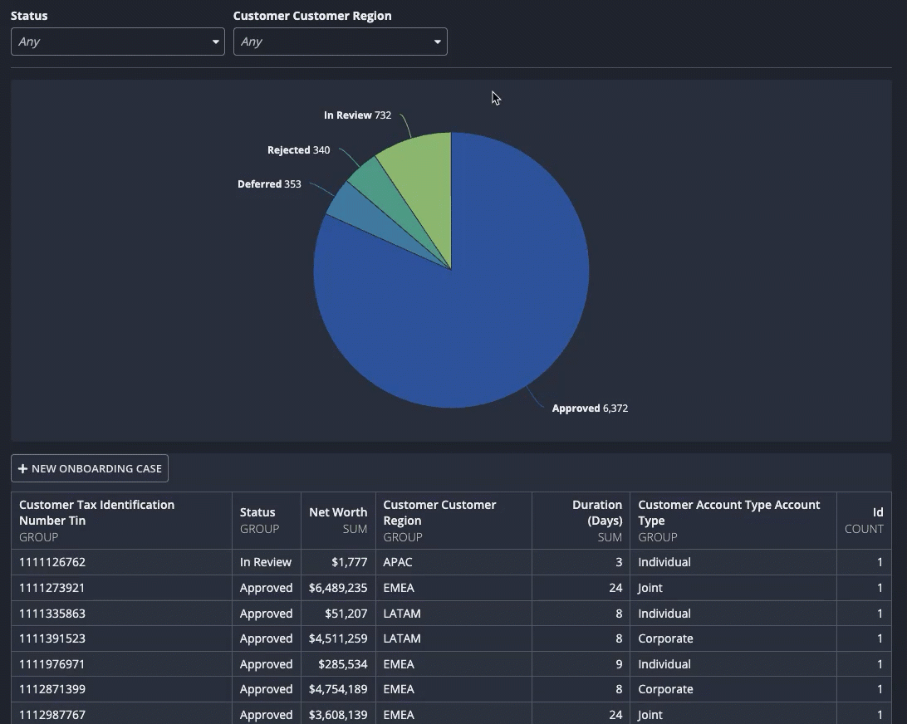Click duration value 3 in first row
Image resolution: width=907 pixels, height=724 pixels.
pyautogui.click(x=581, y=562)
